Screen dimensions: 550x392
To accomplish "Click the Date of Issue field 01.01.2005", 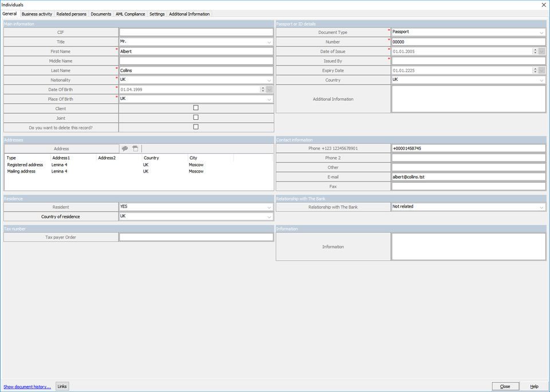I will tap(462, 51).
